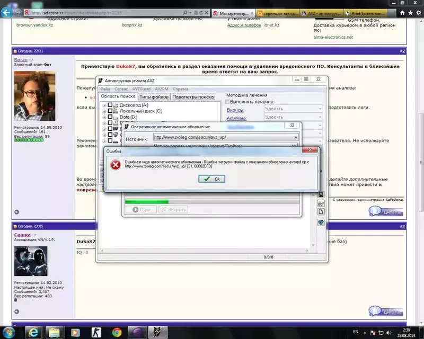Open the Источник source URL dropdown
This screenshot has width=424, height=339.
(296, 137)
